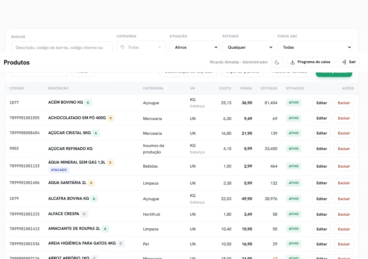The width and height of the screenshot is (368, 259).
Task: Click Ricardo Almeida · Administrador user label
Action: (239, 62)
